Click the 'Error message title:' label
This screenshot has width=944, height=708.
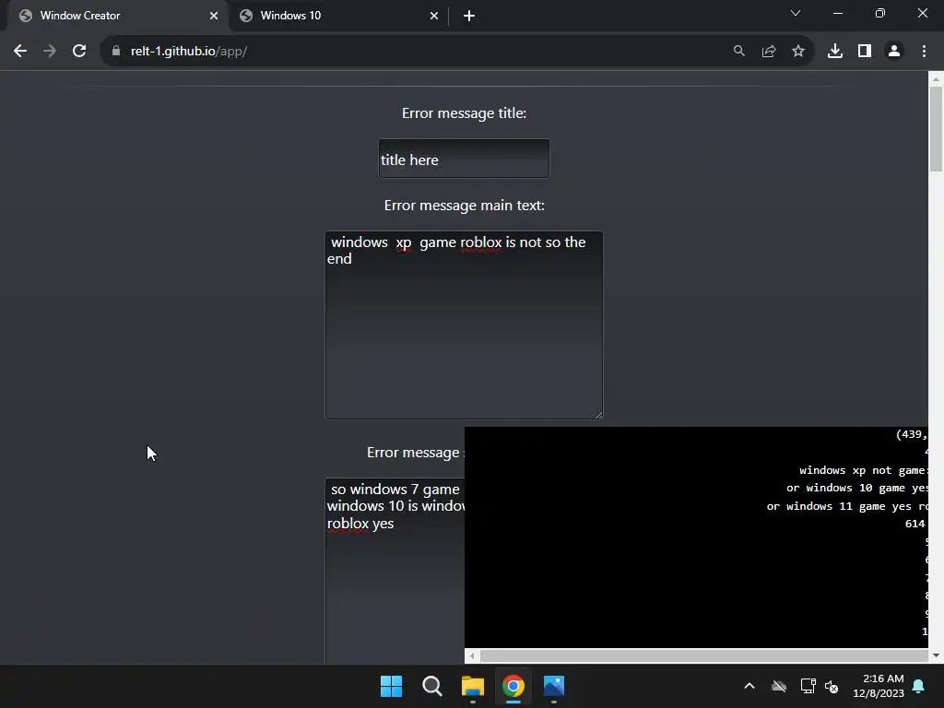coord(465,113)
